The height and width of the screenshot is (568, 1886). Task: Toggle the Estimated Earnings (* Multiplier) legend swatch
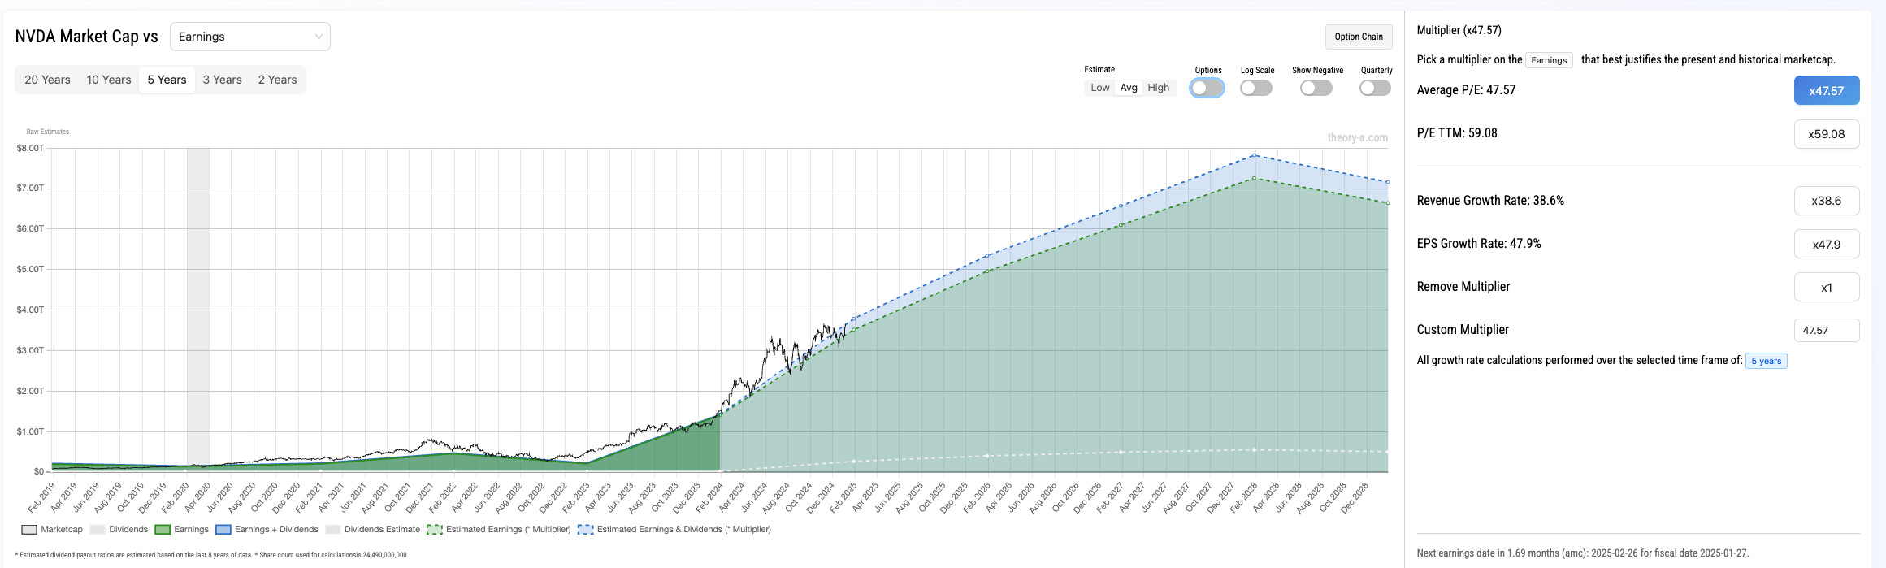435,530
